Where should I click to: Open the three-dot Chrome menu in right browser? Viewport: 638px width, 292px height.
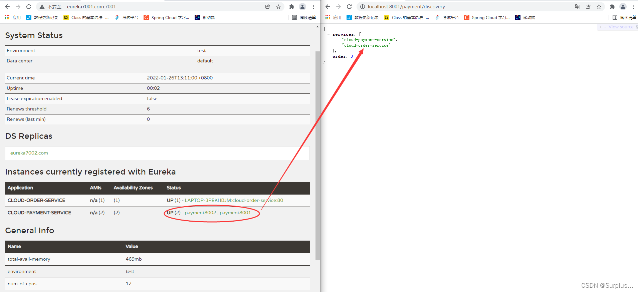click(x=634, y=7)
